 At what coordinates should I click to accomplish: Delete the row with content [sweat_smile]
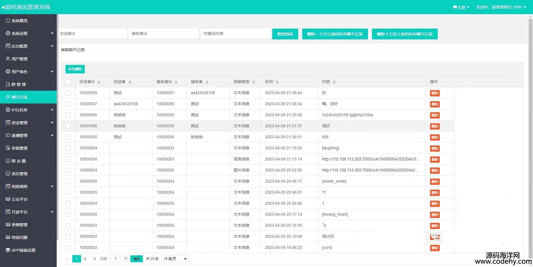435,182
